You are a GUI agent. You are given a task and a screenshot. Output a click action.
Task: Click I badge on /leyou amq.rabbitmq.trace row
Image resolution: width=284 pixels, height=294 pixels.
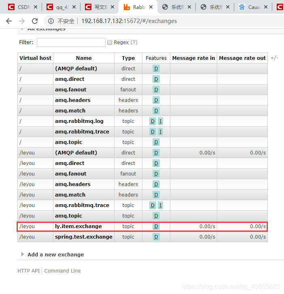coord(160,205)
